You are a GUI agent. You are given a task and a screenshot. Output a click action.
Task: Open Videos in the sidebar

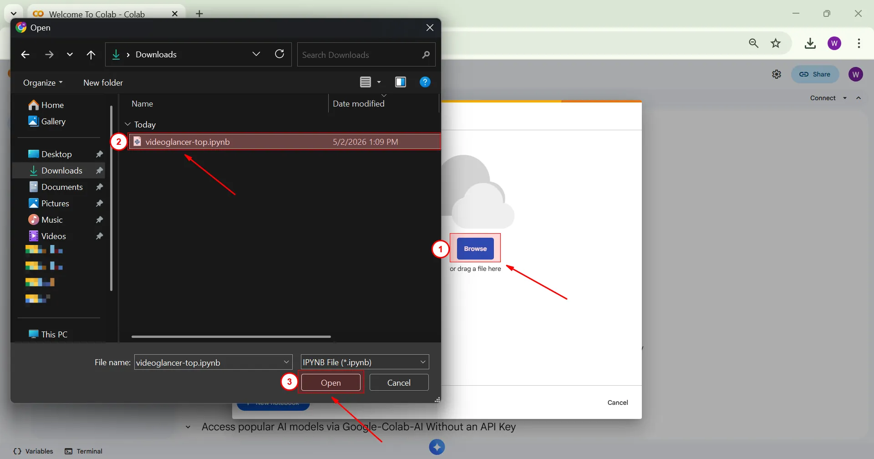point(47,236)
